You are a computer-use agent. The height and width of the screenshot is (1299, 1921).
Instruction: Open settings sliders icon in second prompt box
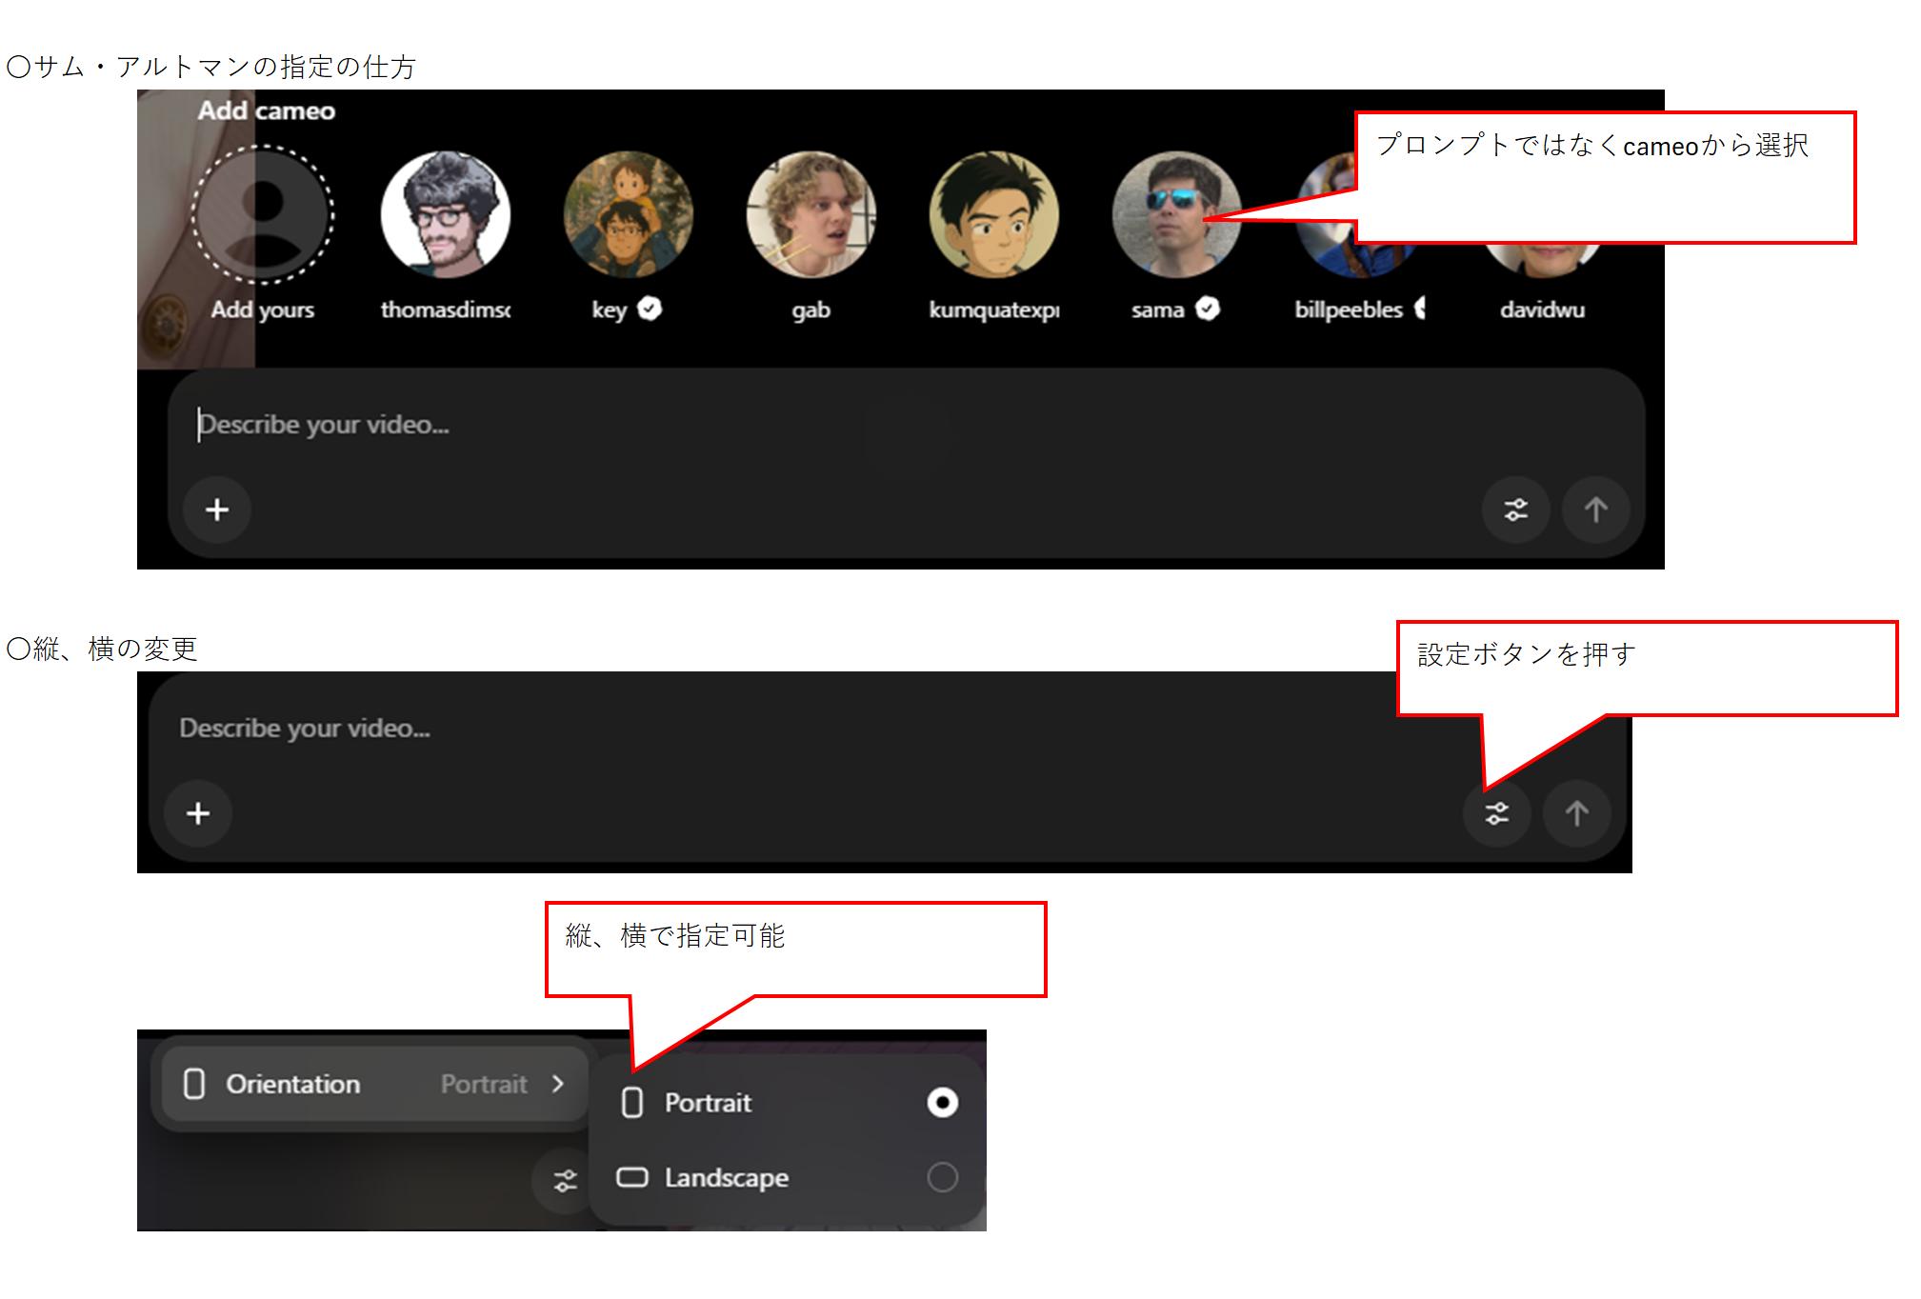click(1496, 813)
